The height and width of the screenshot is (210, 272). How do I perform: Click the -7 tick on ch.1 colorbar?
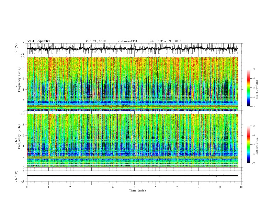(x=253, y=106)
